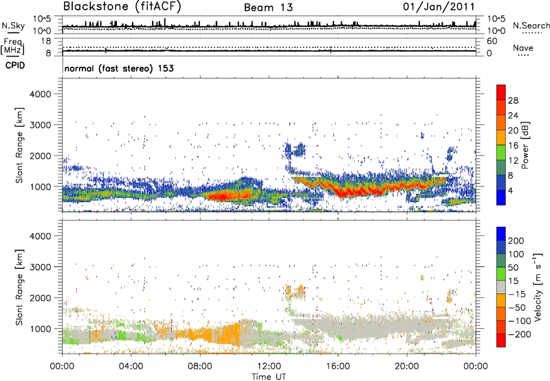Click the 'N.Sky' legend label
Viewport: 550px width, 381px height.
13,25
